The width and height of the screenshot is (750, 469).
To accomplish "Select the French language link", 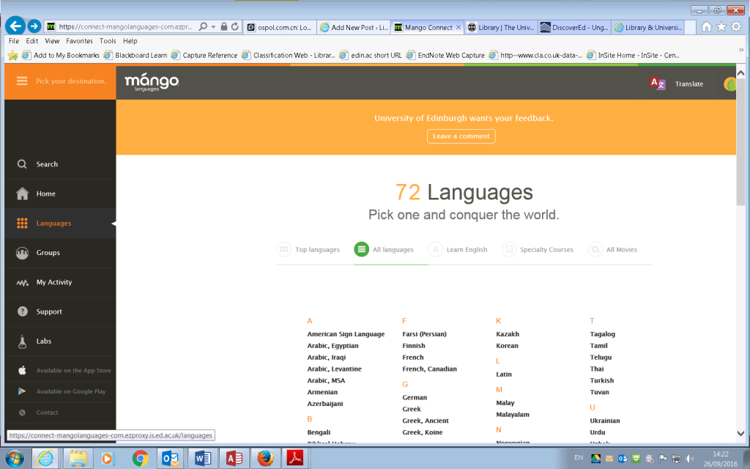I will point(412,357).
